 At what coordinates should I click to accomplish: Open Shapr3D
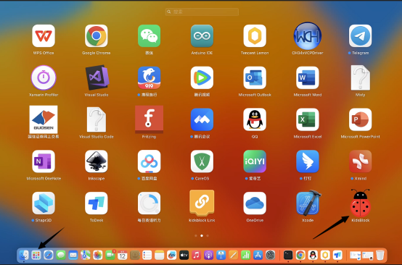click(44, 203)
